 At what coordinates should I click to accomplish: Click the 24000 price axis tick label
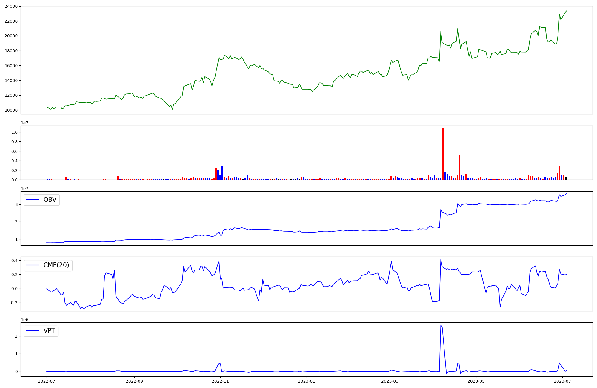pos(11,6)
